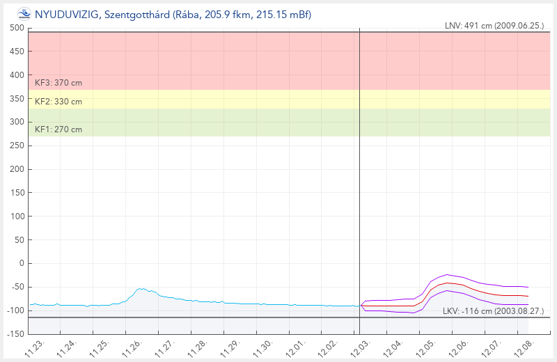Select the KF3: 370 cm label
The image size is (557, 362).
[x=58, y=83]
